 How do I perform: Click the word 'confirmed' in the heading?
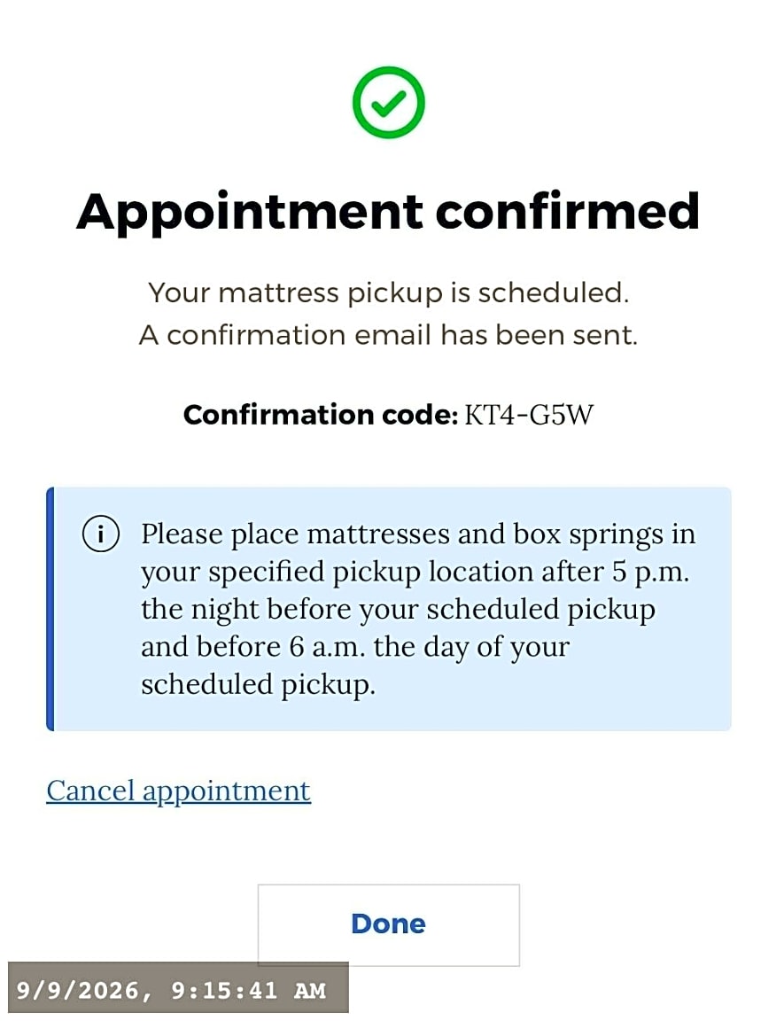pyautogui.click(x=567, y=211)
